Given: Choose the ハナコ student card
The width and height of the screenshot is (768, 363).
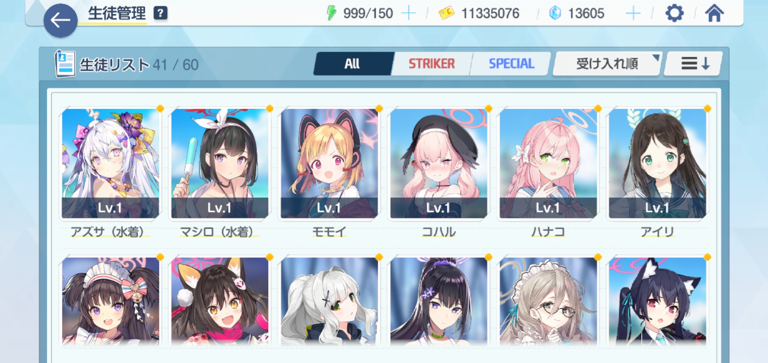Looking at the screenshot, I should [548, 163].
